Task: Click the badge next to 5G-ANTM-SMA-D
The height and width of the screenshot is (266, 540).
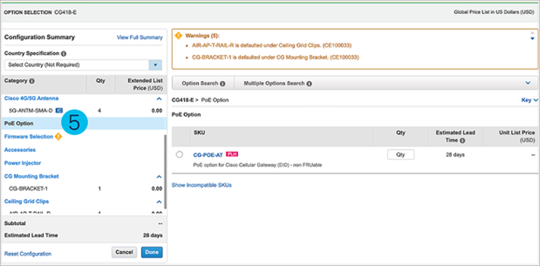Action: [x=59, y=111]
